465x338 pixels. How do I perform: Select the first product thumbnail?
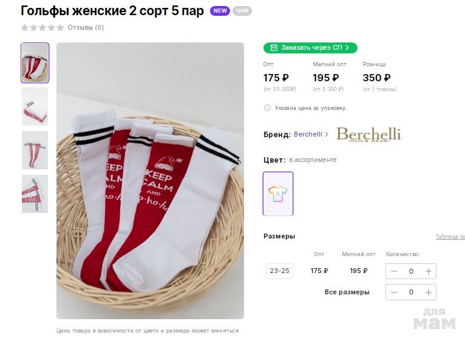35,63
